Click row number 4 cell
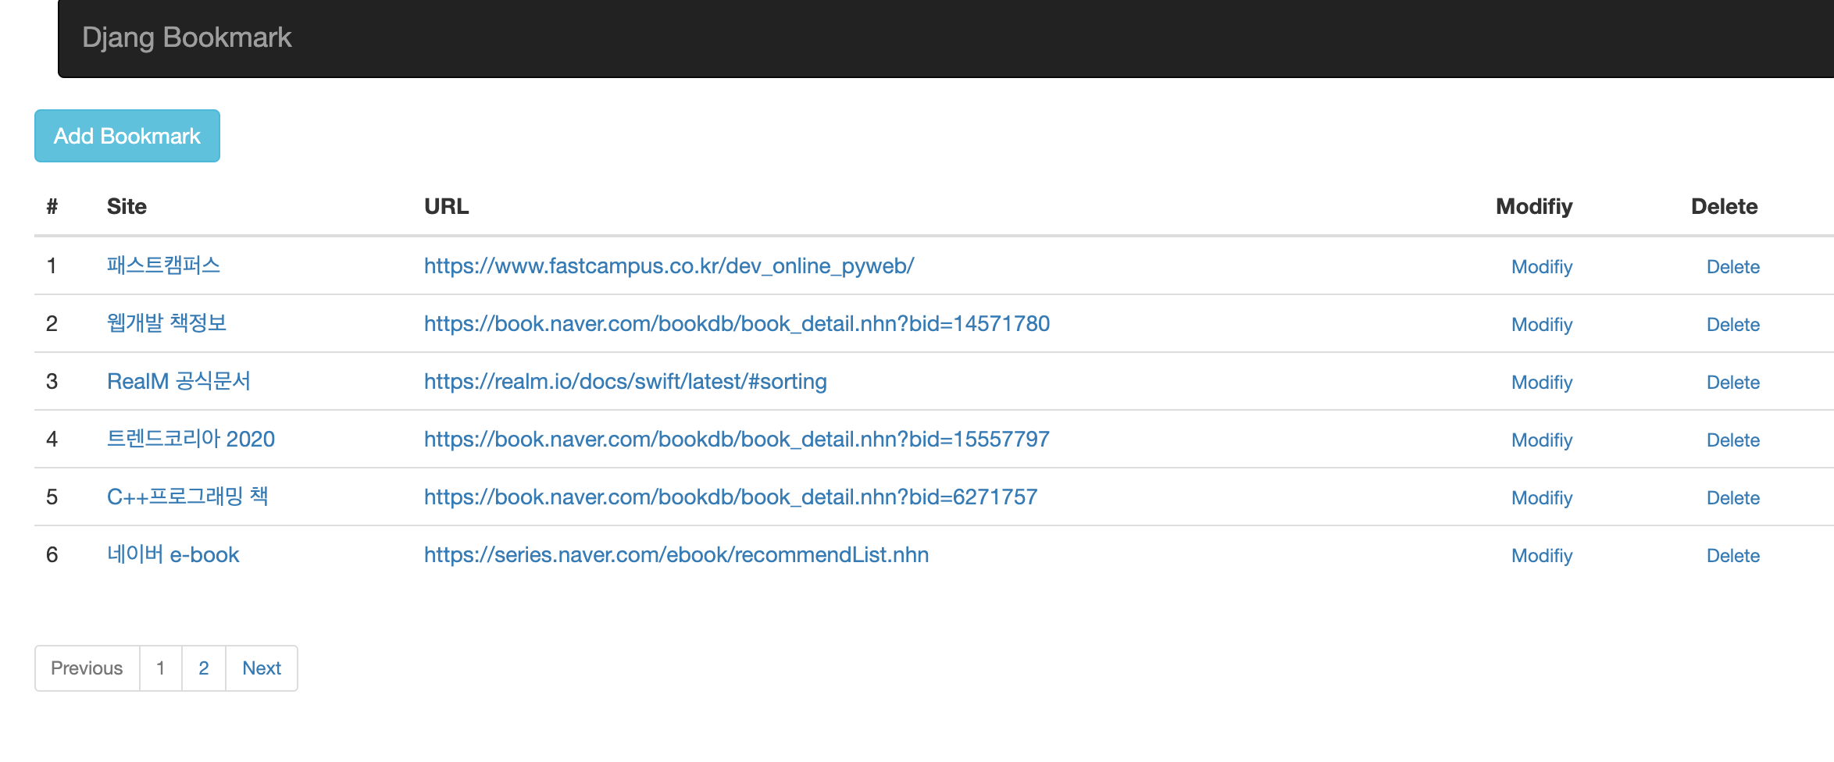This screenshot has height=762, width=1834. coord(52,440)
